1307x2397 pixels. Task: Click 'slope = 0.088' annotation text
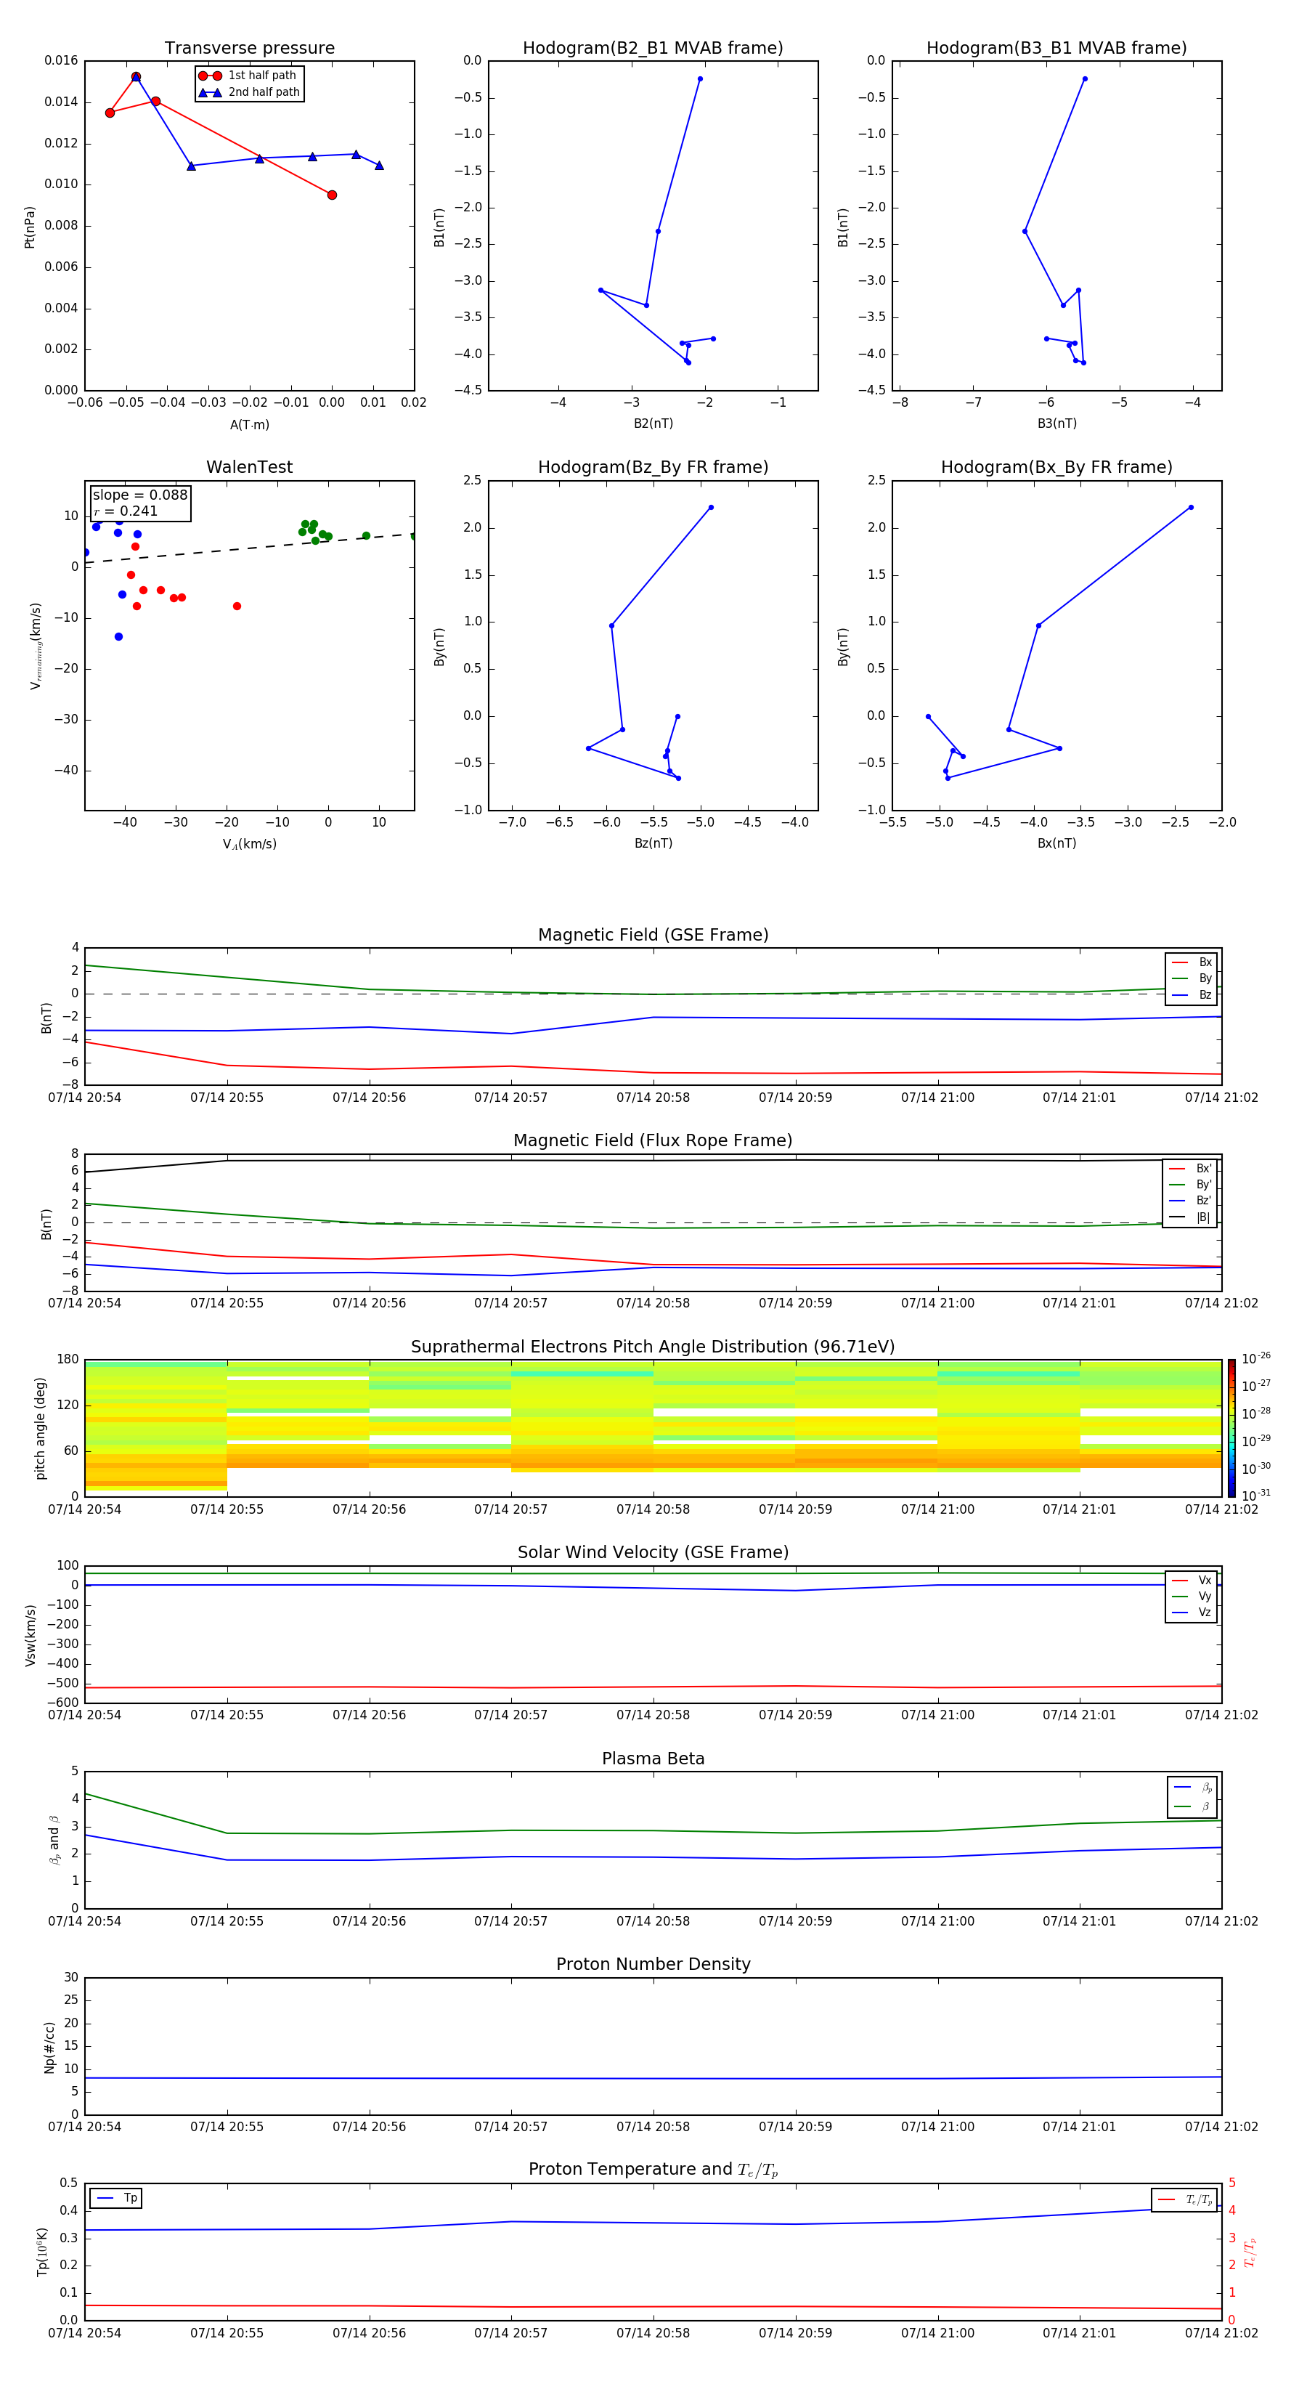139,495
